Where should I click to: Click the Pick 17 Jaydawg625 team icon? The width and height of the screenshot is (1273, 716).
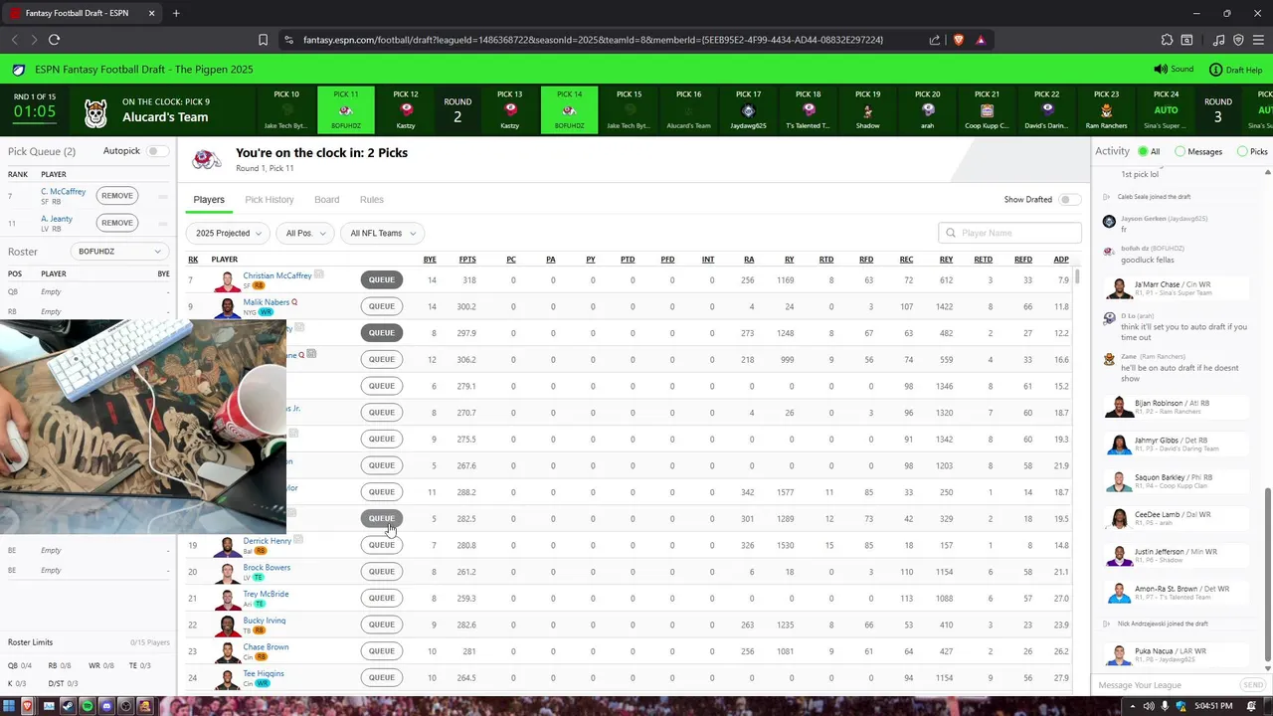click(x=748, y=110)
